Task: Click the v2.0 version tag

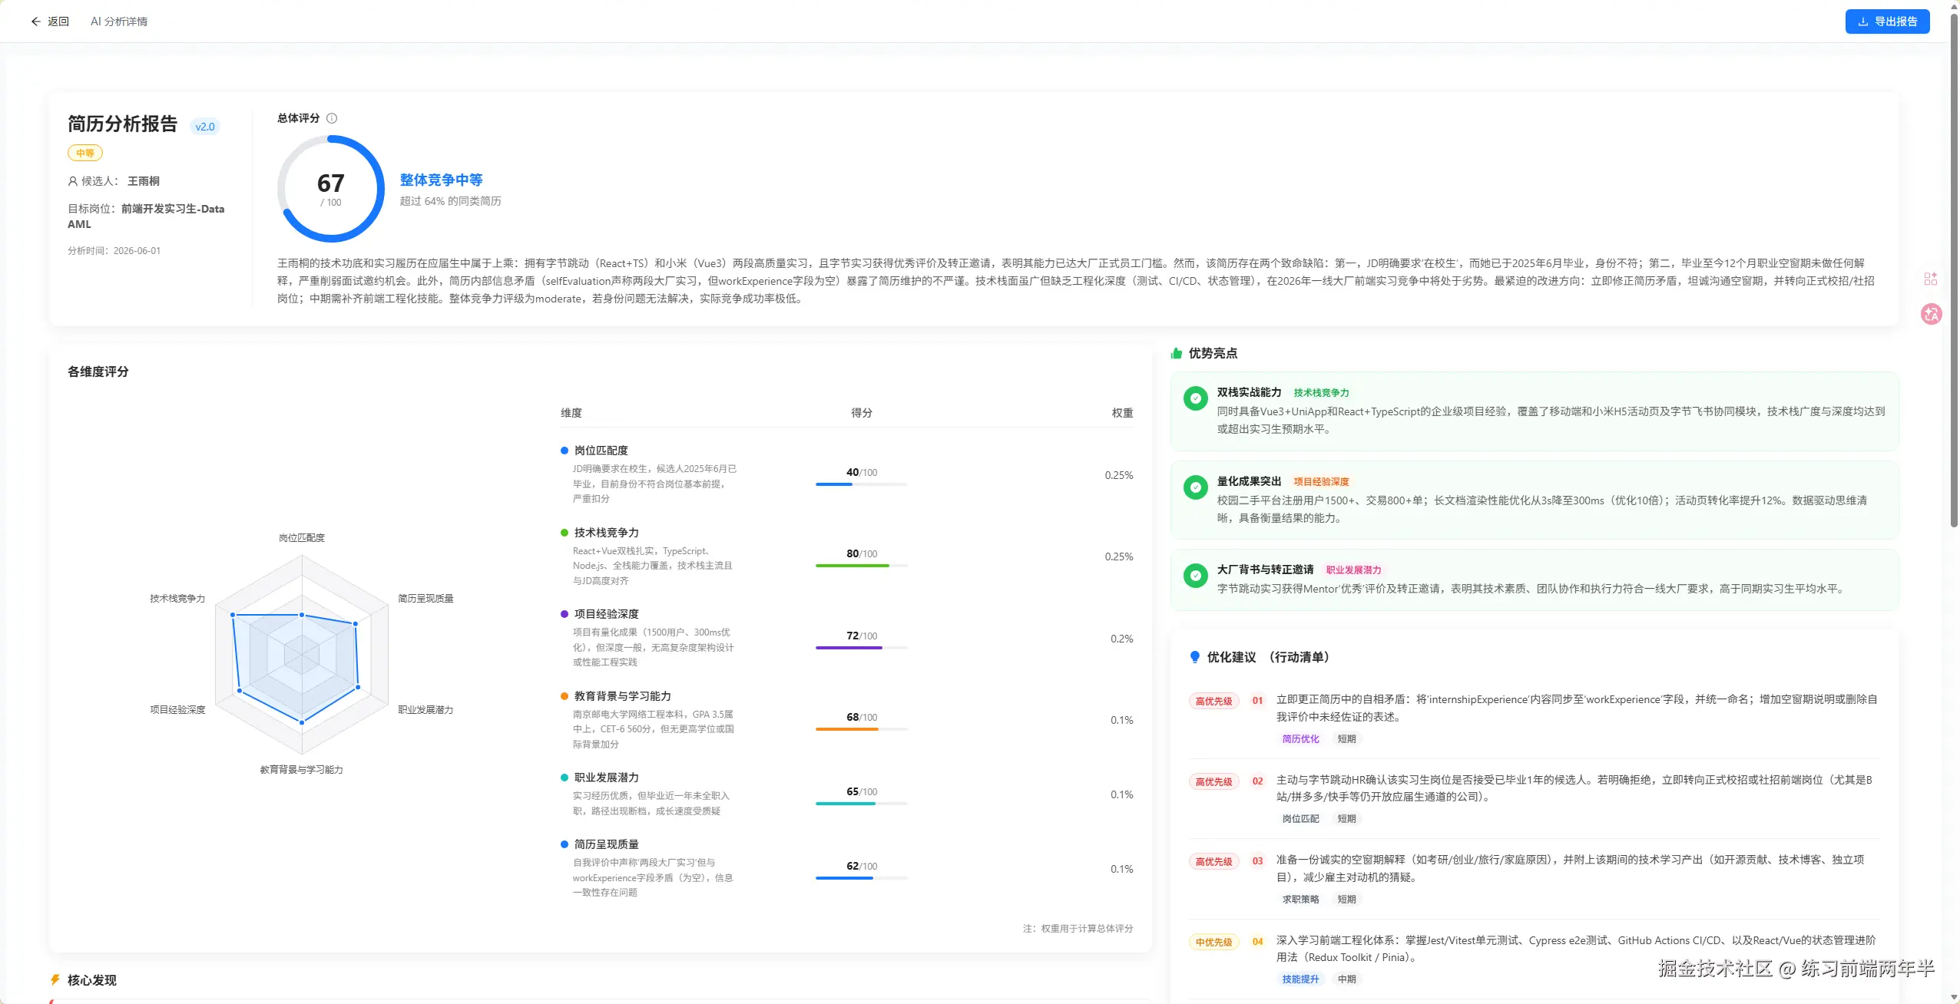Action: [x=205, y=127]
